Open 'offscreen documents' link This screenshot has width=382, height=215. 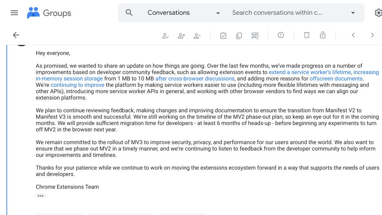coord(336,78)
